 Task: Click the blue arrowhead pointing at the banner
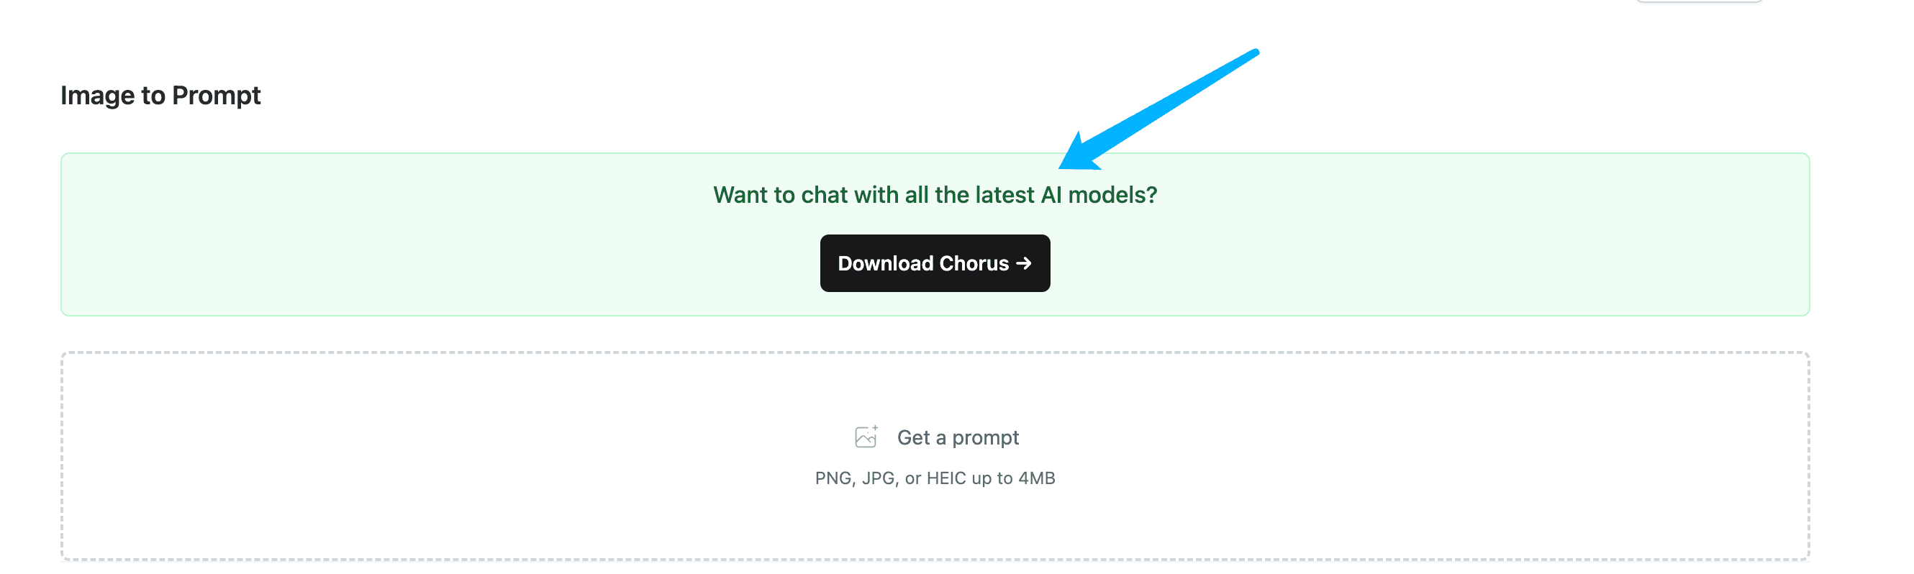[1076, 155]
